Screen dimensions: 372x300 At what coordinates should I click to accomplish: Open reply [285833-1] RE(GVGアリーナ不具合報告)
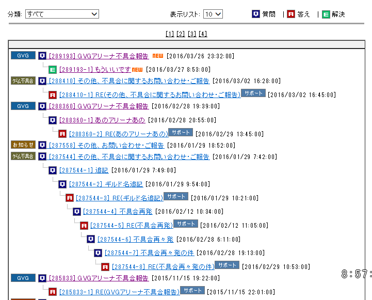click(120, 292)
